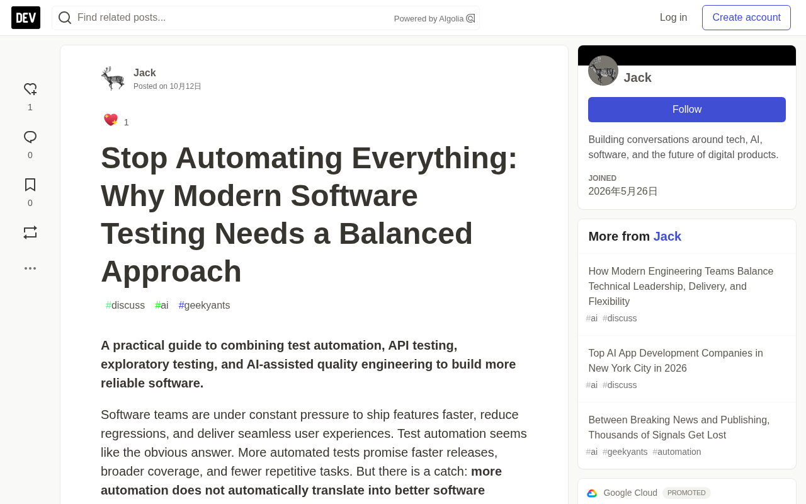Click the Algolia logo icon
This screenshot has height=504, width=806.
click(x=470, y=18)
